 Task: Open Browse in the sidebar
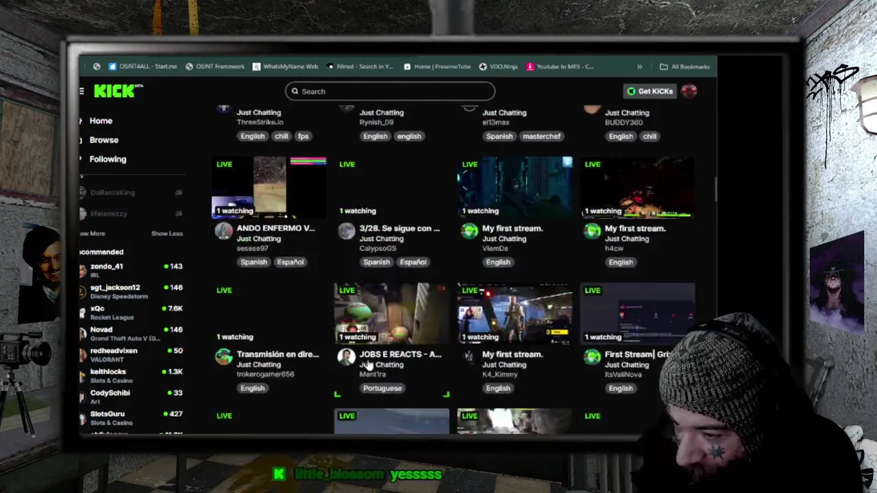pyautogui.click(x=103, y=140)
